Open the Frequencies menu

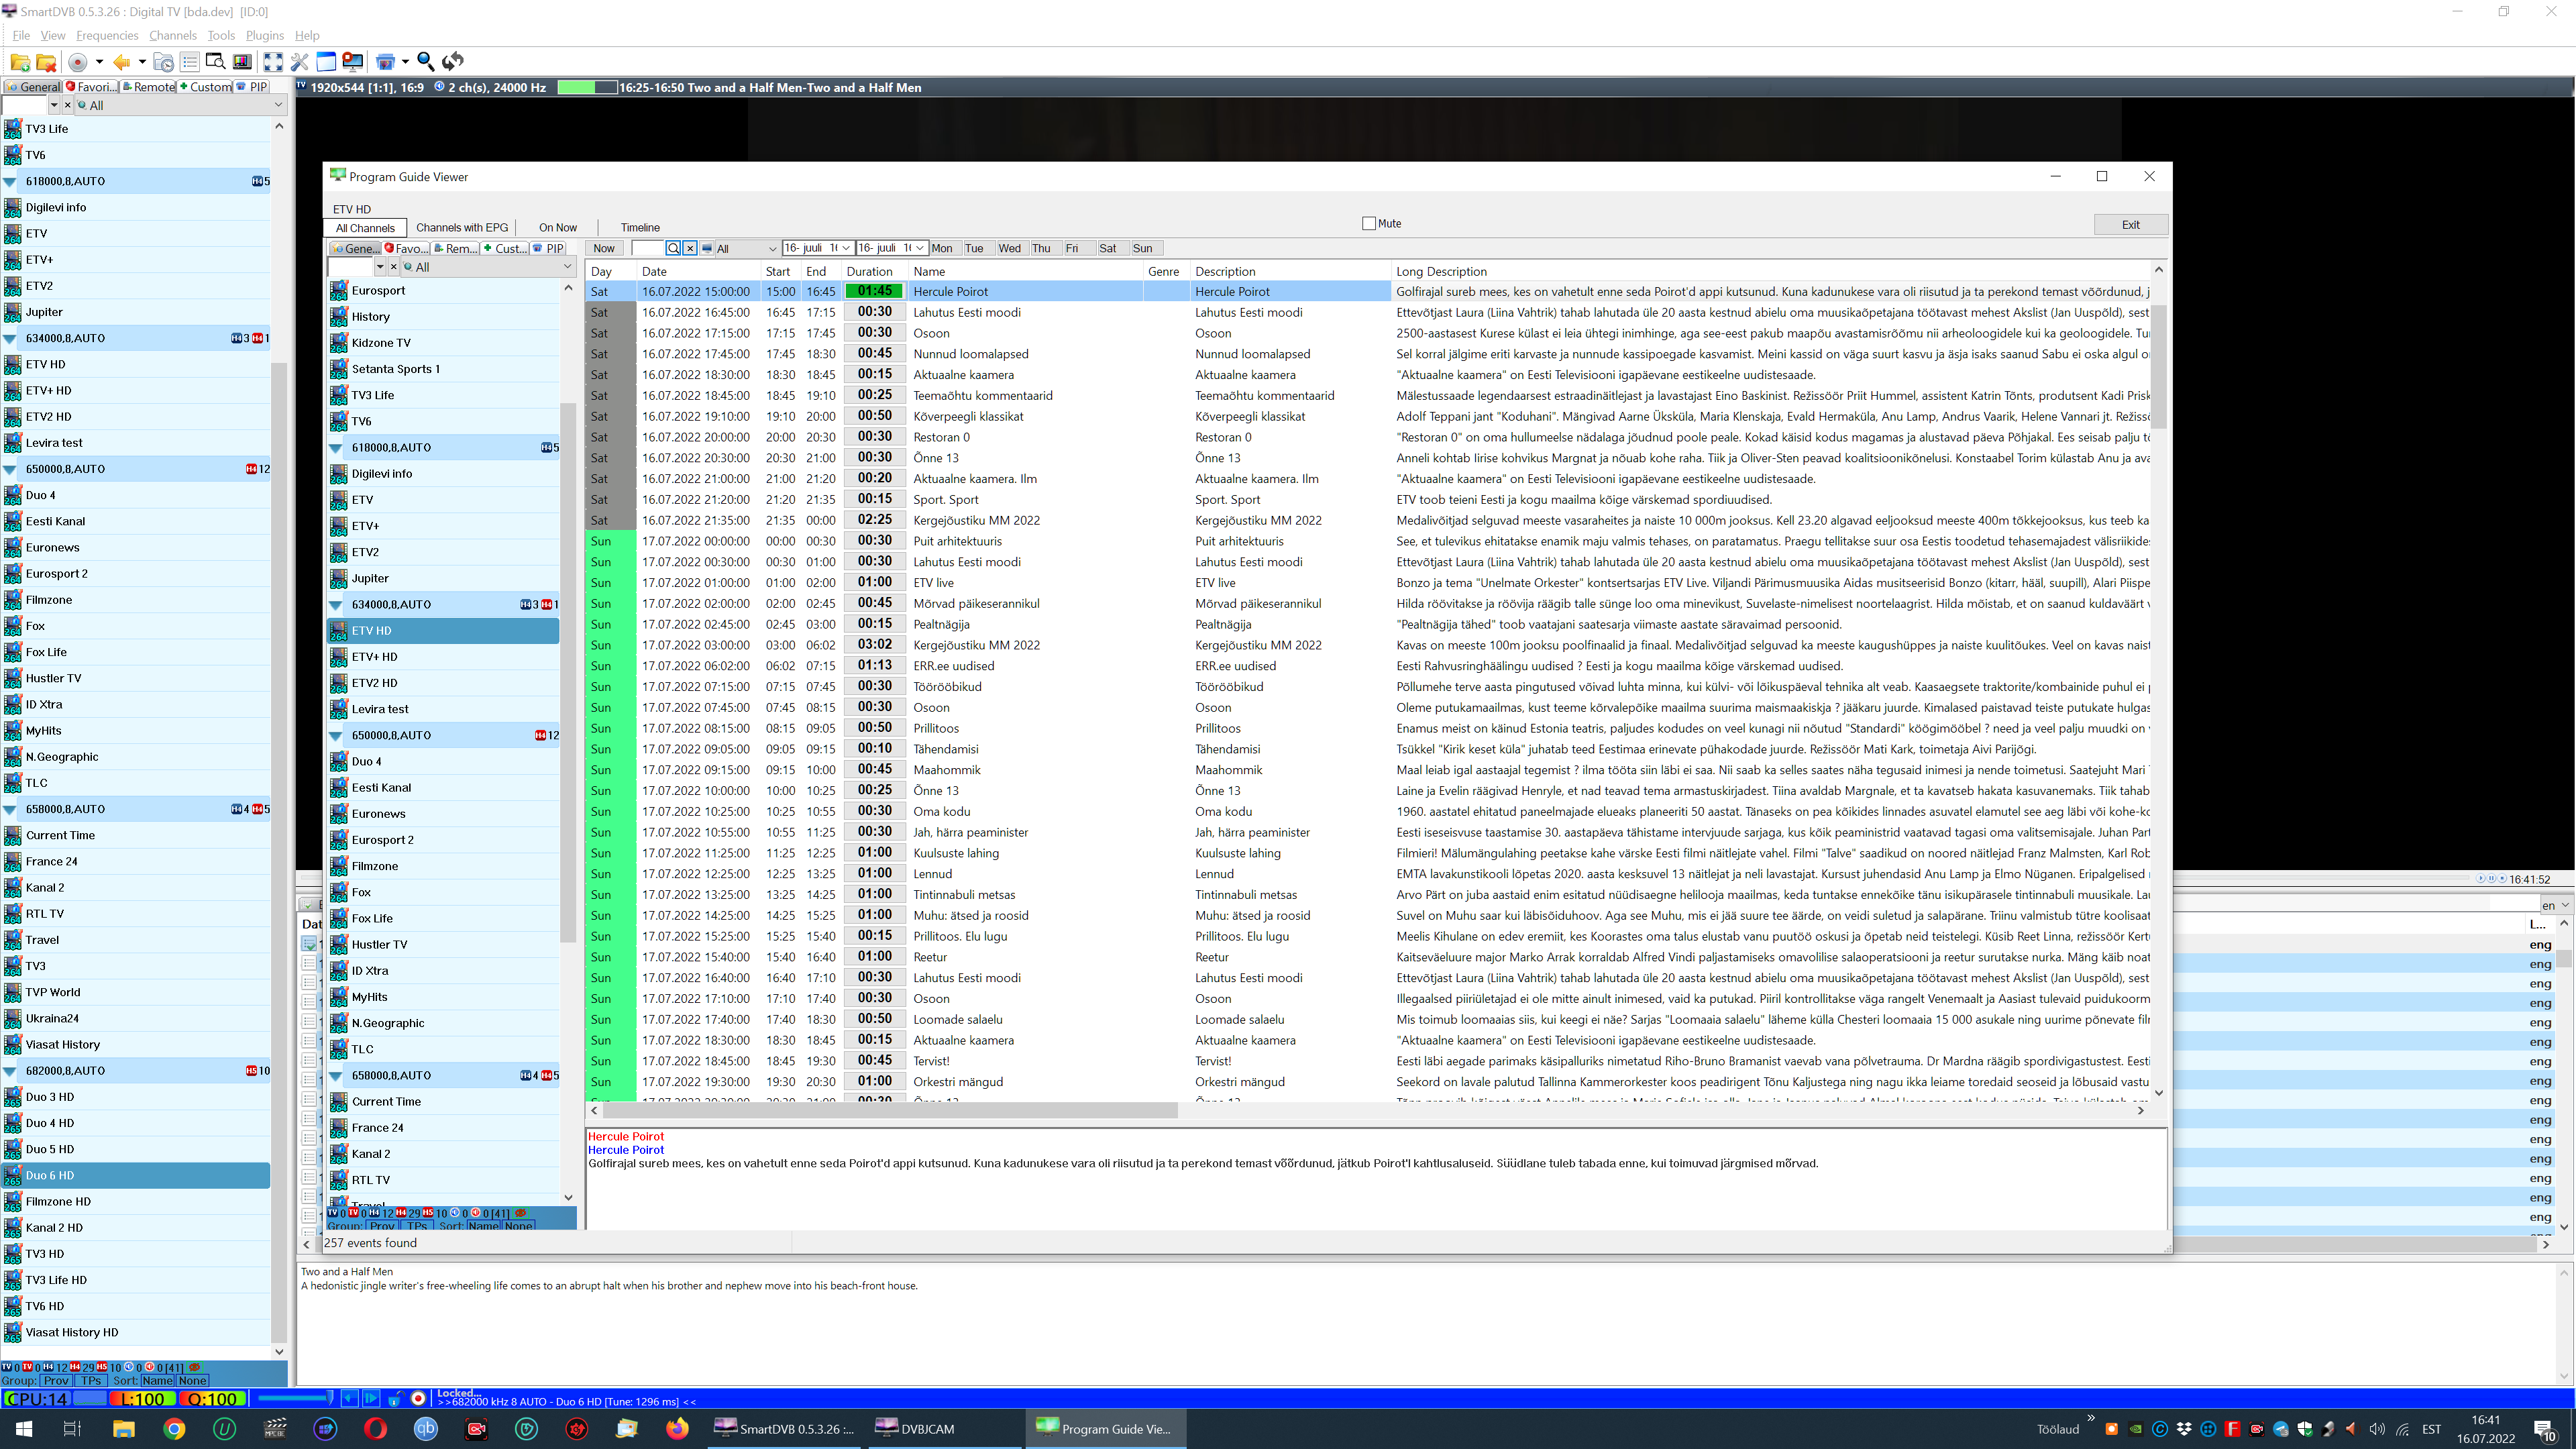click(x=107, y=35)
